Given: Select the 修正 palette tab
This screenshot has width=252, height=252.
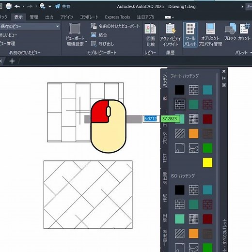Looking at the screenshot, I should click(x=165, y=218).
